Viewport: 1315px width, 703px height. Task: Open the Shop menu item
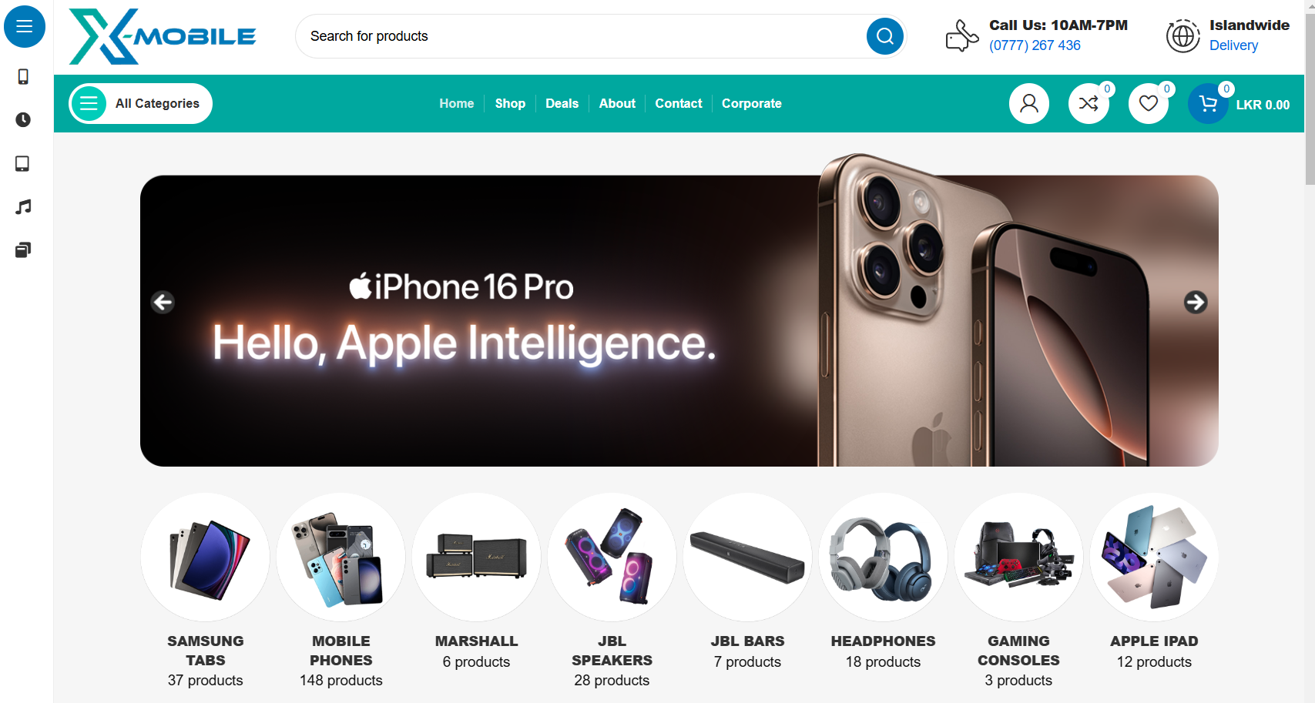(510, 103)
